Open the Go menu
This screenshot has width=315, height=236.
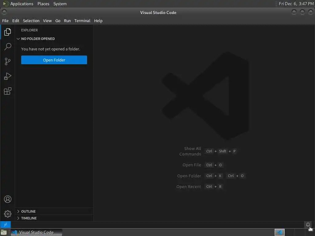click(x=58, y=21)
